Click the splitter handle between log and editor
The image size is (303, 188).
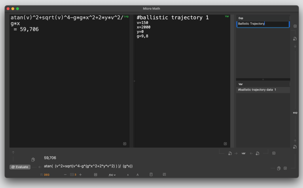pyautogui.click(x=135, y=81)
